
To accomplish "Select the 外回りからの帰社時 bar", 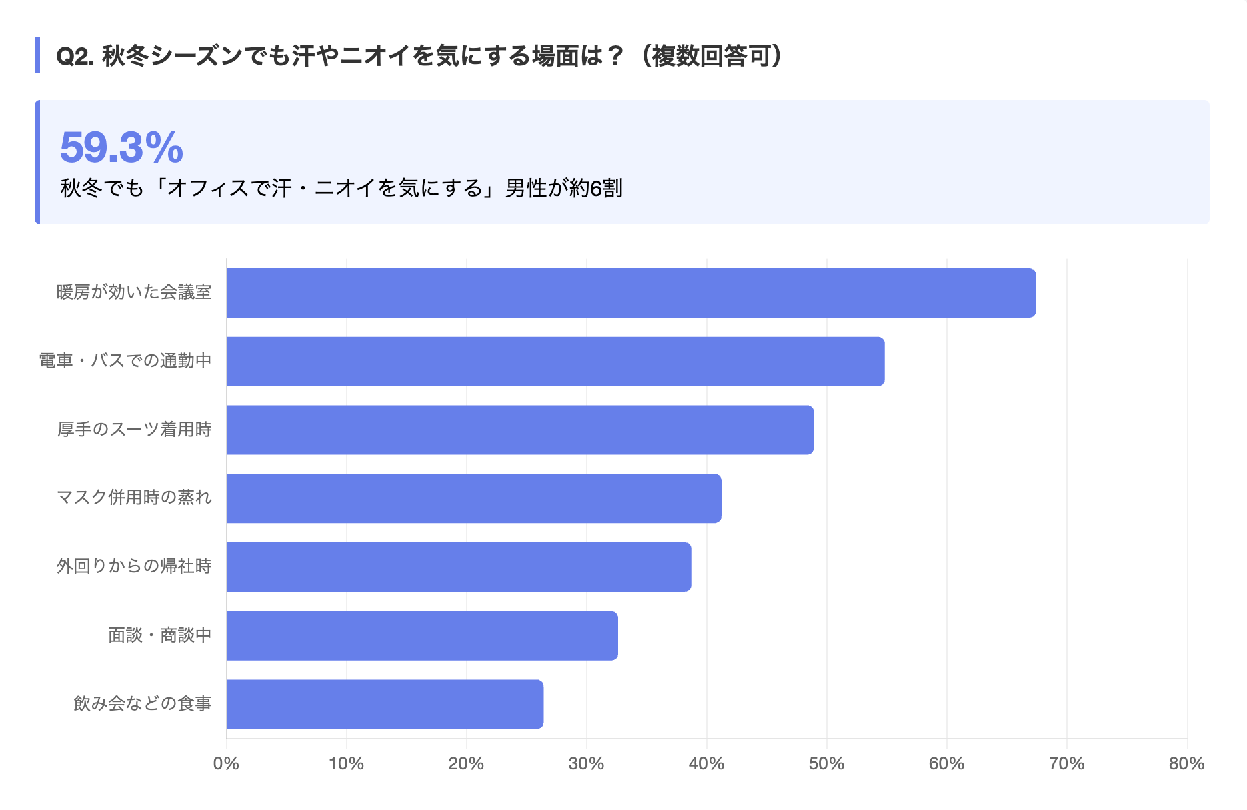I will 459,567.
